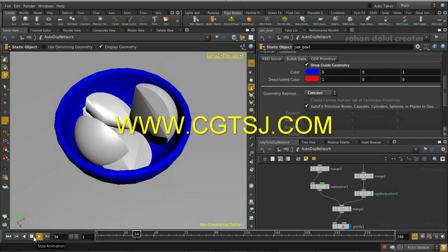Create a Box from the Create shelf
The width and height of the screenshot is (448, 252).
13,20
